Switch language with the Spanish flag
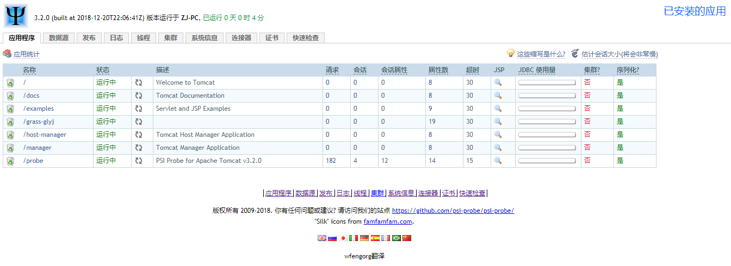731x266 pixels. pyautogui.click(x=375, y=238)
